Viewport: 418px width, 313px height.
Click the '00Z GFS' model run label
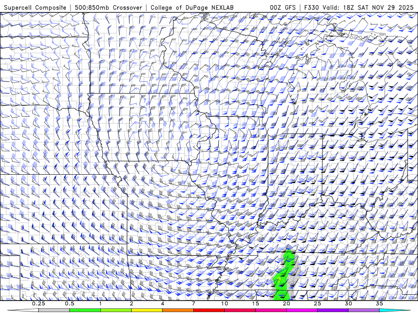click(x=283, y=7)
